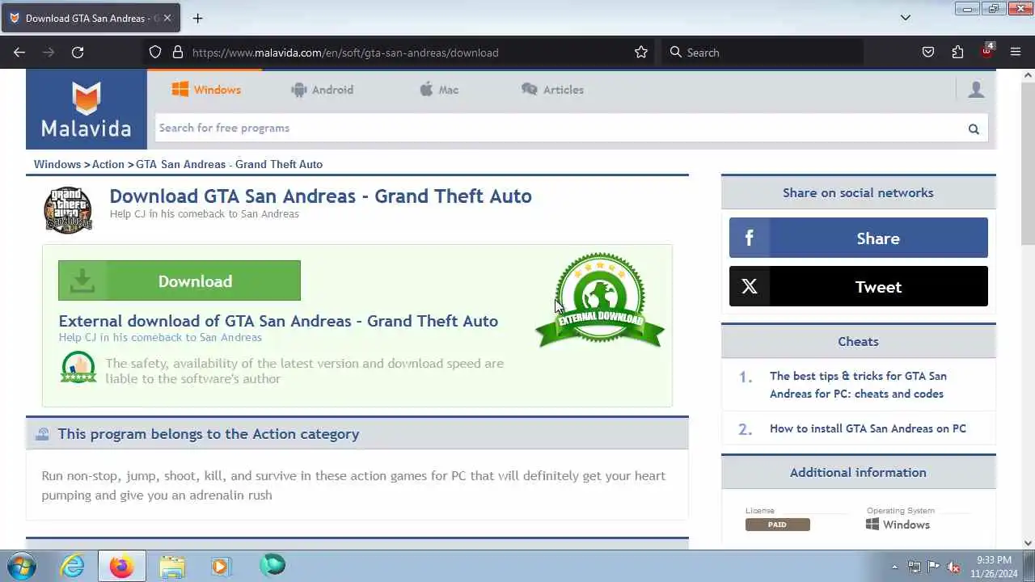Share on Facebook with the Share button

tap(859, 238)
